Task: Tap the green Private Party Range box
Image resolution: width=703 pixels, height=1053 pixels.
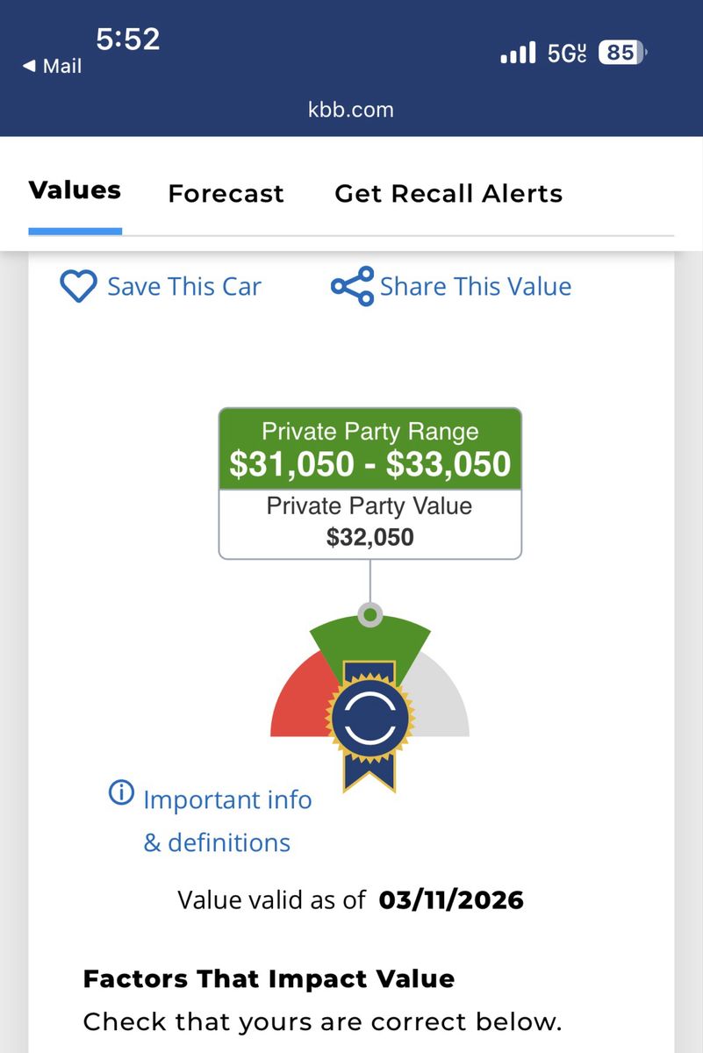Action: tap(369, 449)
